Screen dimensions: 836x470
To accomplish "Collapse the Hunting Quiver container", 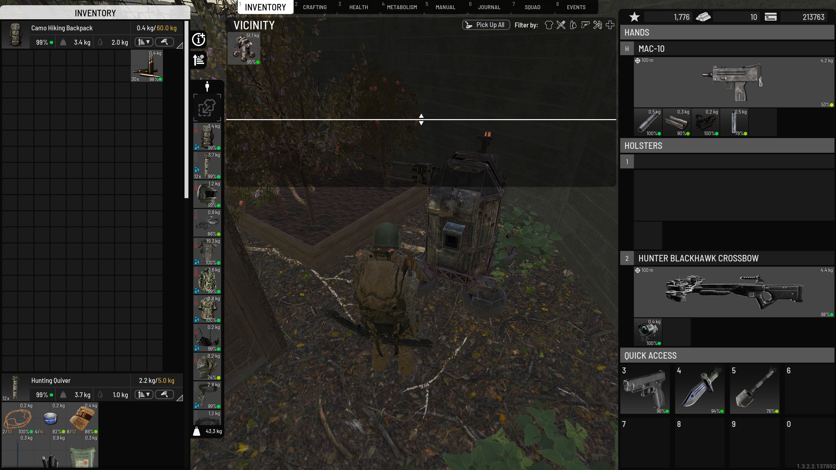I will click(x=180, y=398).
